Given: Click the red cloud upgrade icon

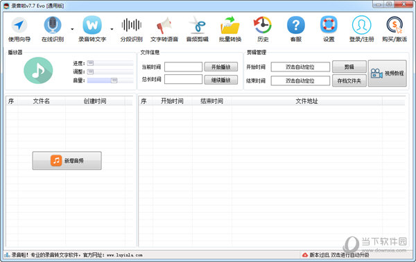Looking at the screenshot, I should click(305, 255).
